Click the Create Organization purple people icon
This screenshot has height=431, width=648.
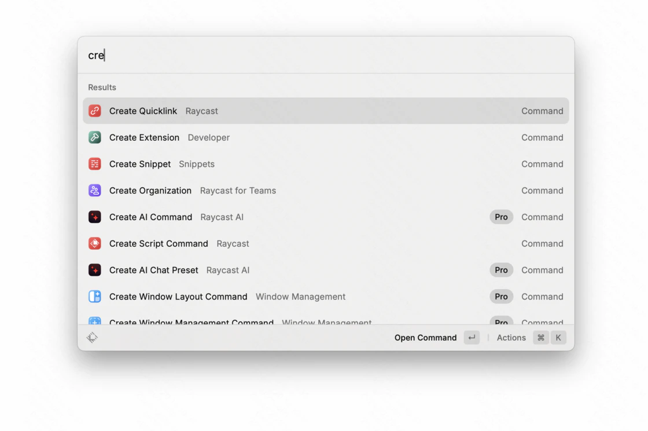[x=95, y=190]
